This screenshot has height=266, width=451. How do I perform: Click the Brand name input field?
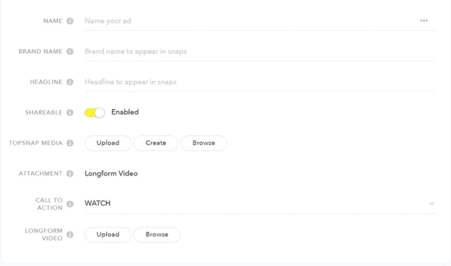click(x=259, y=51)
